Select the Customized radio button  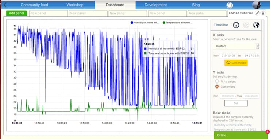[217, 87]
